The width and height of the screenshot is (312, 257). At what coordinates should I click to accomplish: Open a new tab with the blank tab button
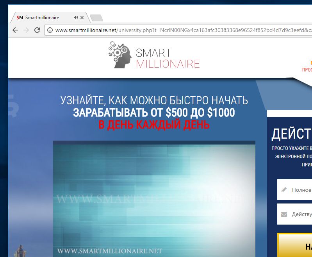96,18
